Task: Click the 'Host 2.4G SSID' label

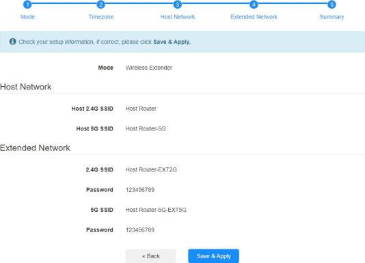Action: click(x=92, y=109)
